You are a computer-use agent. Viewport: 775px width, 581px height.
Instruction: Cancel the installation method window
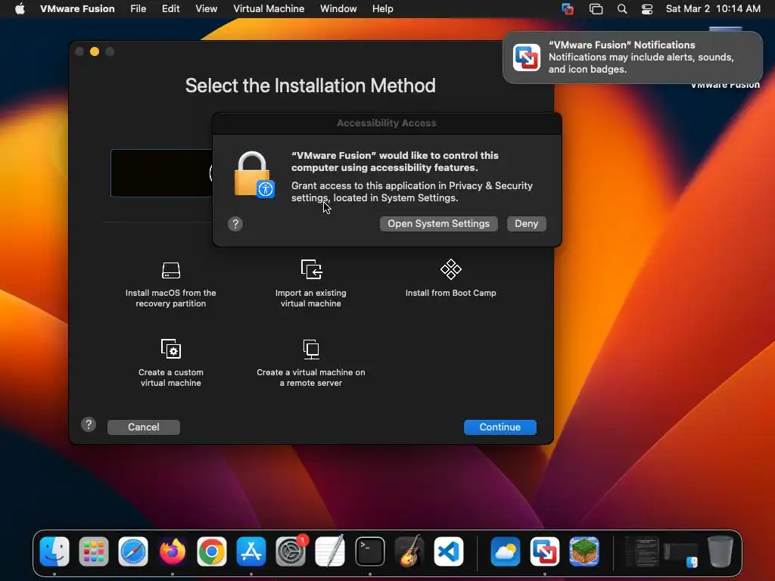pos(143,427)
